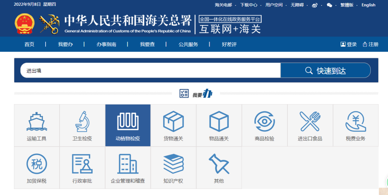
Task: Open the 用户空间 link
Action: coord(274,5)
